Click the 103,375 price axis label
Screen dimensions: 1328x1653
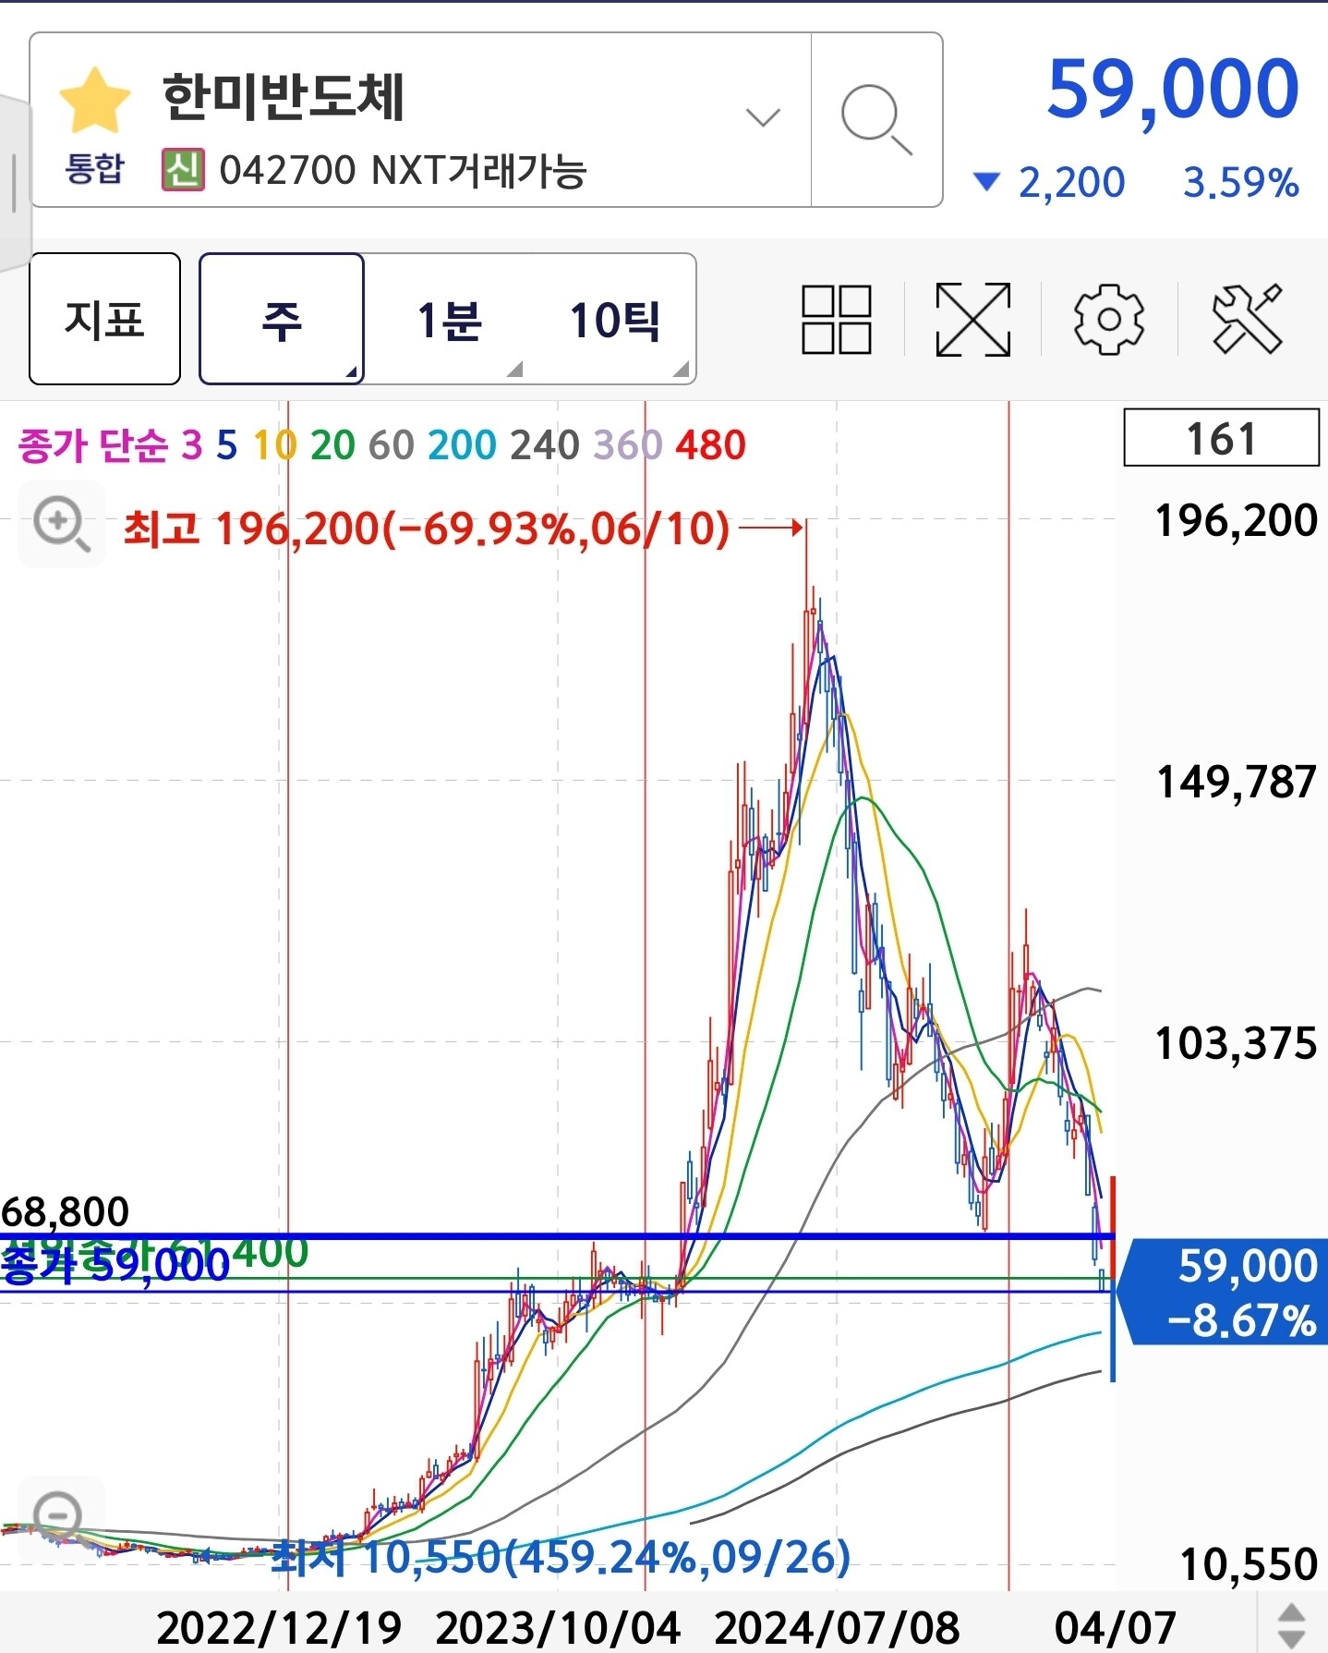[1236, 1043]
